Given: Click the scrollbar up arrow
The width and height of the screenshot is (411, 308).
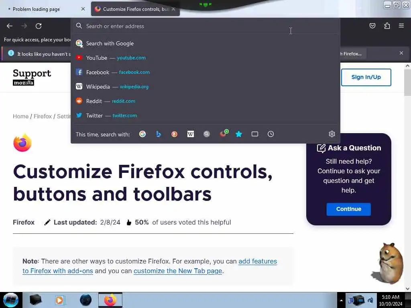Looking at the screenshot, I should (407, 66).
